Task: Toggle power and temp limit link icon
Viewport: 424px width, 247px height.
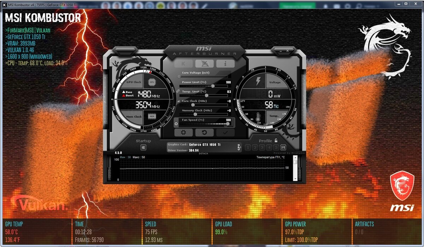Action: 178,91
